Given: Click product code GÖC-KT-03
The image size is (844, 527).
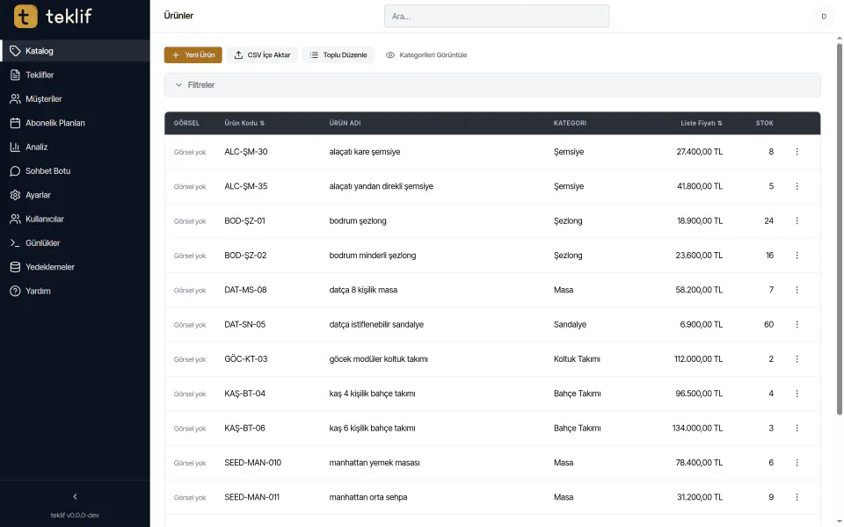Looking at the screenshot, I should tap(245, 358).
